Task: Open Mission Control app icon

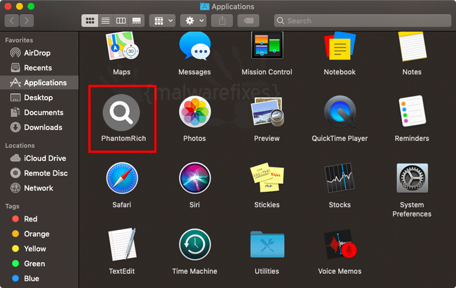Action: click(x=267, y=45)
